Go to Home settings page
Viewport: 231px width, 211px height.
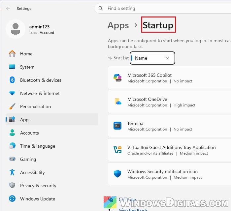coord(52,54)
